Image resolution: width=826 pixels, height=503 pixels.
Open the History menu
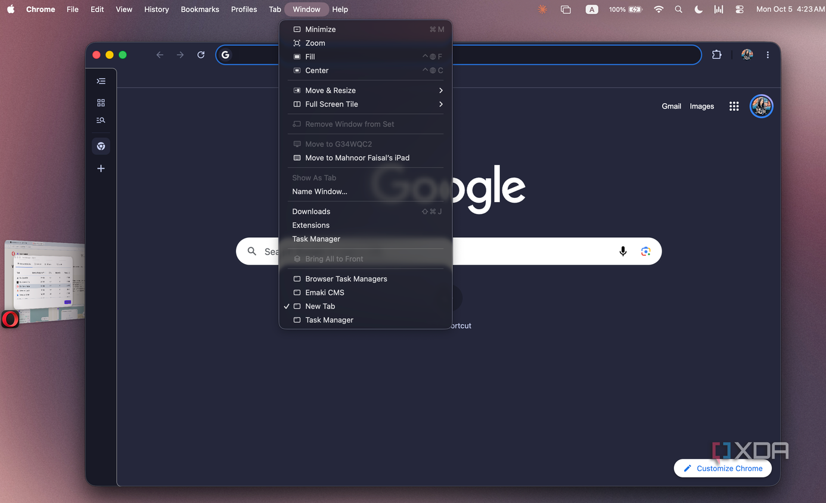[x=156, y=10]
